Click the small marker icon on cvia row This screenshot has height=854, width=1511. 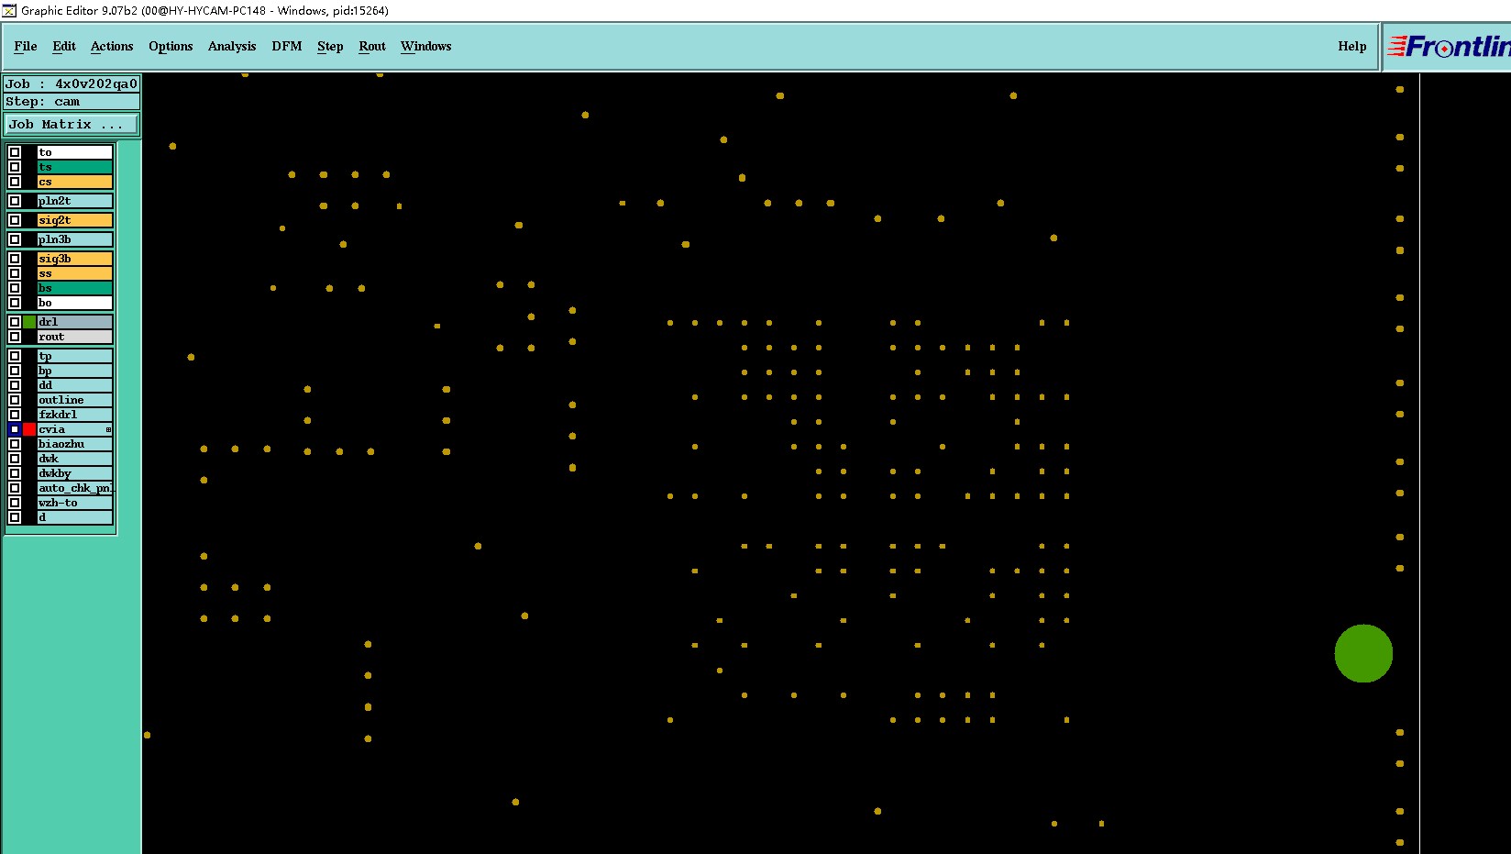pos(108,429)
